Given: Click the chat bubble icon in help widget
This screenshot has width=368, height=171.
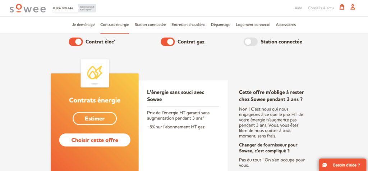Looking at the screenshot, I should click(x=325, y=165).
